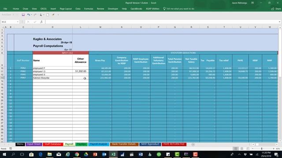Open the Draw ribbon tab
The width and height of the screenshot is (282, 158).
tap(26, 9)
